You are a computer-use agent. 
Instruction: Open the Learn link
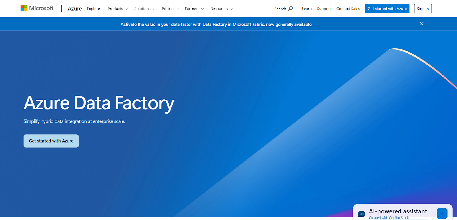coord(307,9)
